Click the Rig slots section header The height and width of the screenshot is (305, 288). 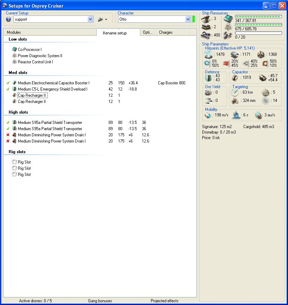click(17, 152)
